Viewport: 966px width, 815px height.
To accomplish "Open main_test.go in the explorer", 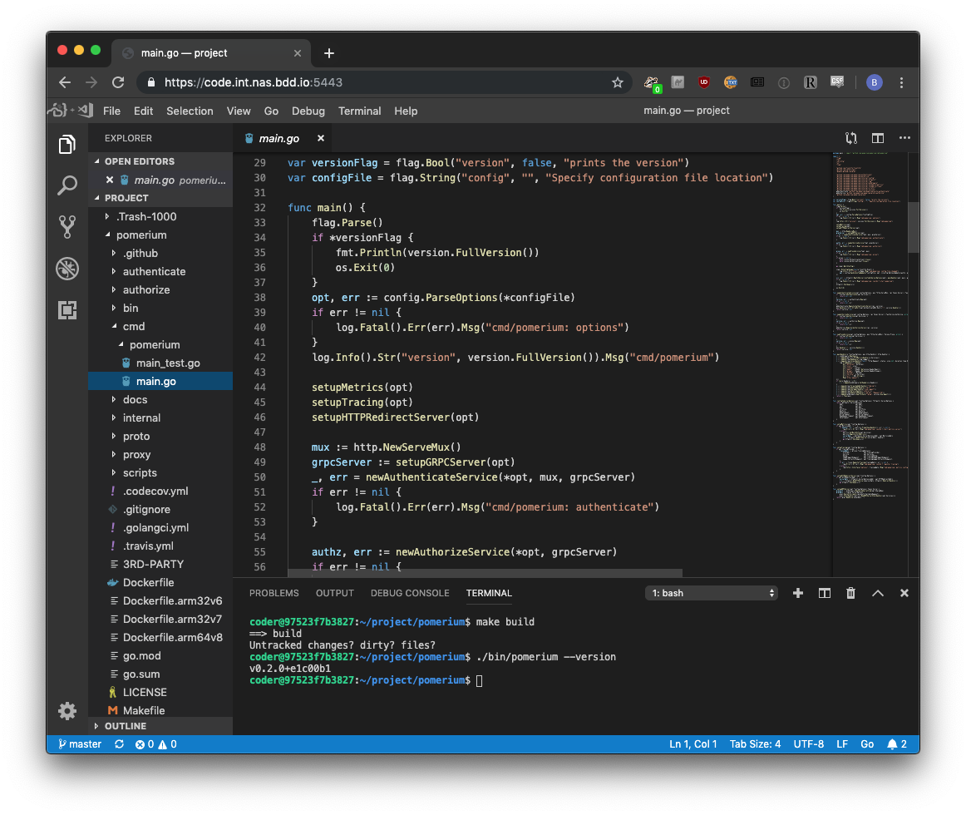I will (168, 363).
